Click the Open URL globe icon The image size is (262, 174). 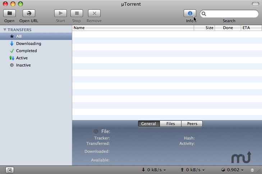tap(29, 13)
